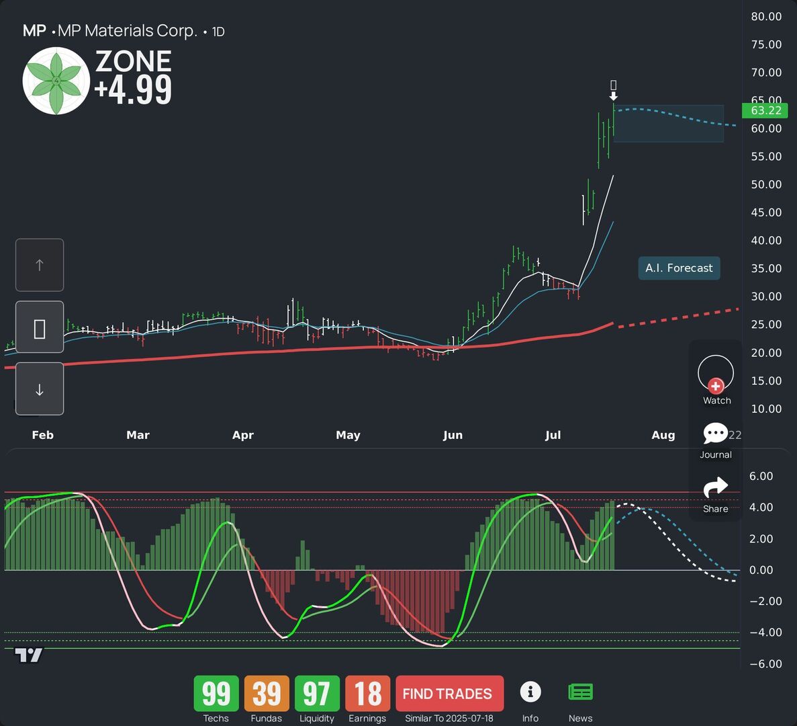Click the 50.00 price axis label

(766, 184)
